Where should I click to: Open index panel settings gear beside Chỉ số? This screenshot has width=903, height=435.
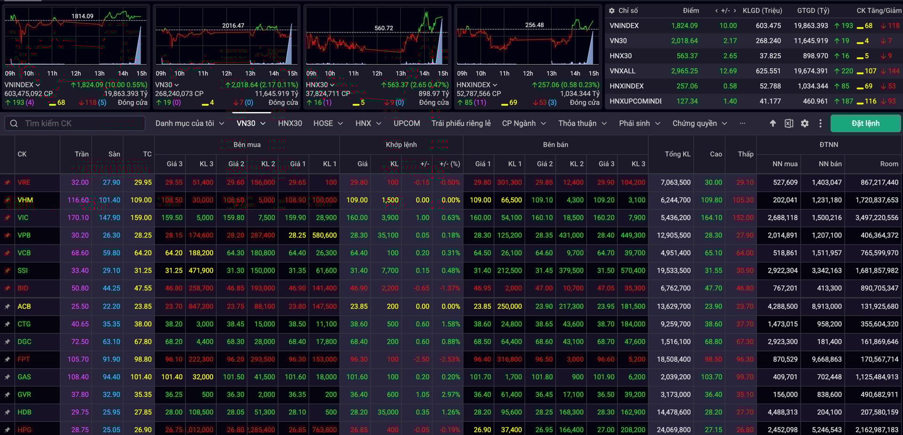tap(611, 10)
